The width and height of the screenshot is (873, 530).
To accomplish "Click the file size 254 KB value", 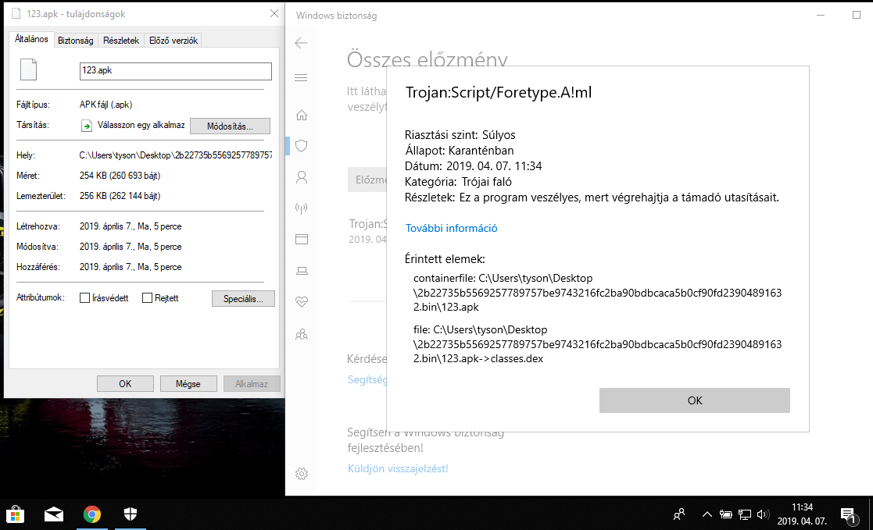I will (120, 176).
